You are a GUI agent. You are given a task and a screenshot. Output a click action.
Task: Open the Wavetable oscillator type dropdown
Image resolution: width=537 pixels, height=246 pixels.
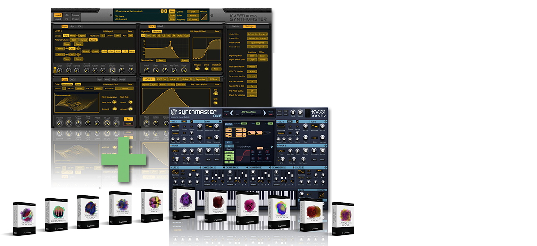(x=68, y=84)
